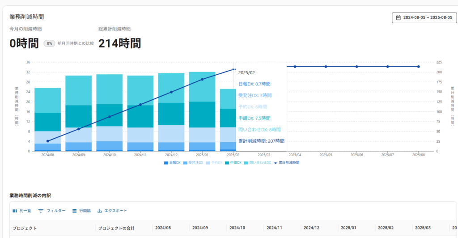Click cumulative line point at 2025/06
Viewport: 458px width, 238px height.
pyautogui.click(x=356, y=67)
